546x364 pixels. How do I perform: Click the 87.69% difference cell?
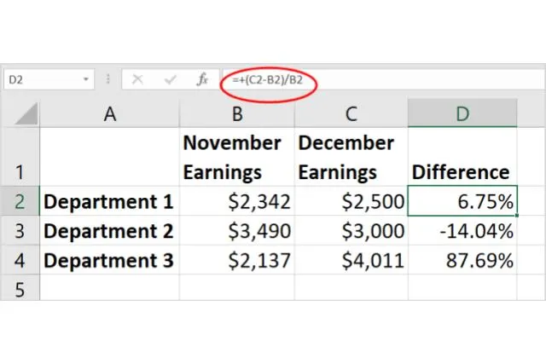(x=462, y=260)
